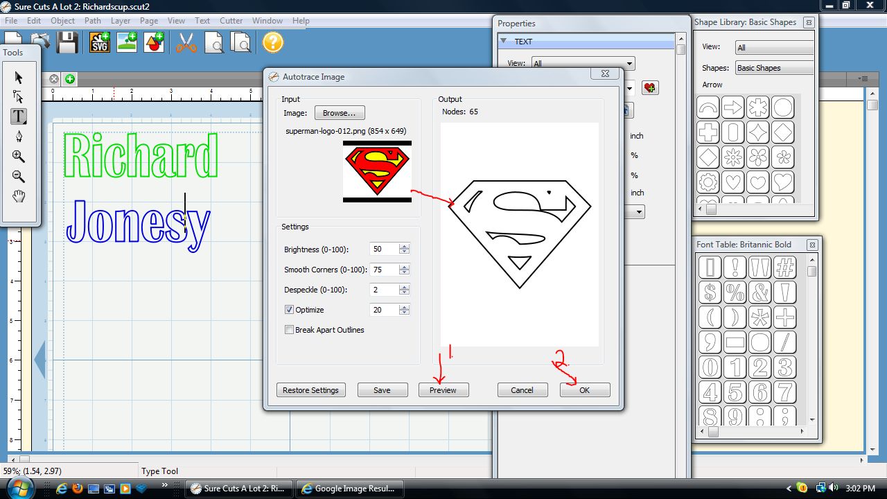Viewport: 887px width, 499px height.
Task: Collapse the TEXT section in Properties
Action: [504, 41]
